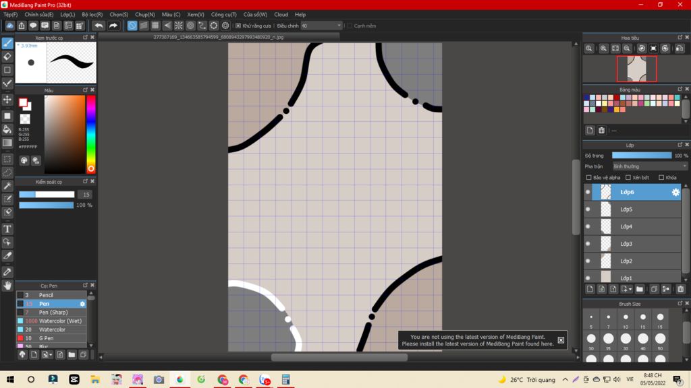Open the Windows Start menu
The image size is (691, 388).
click(x=9, y=379)
